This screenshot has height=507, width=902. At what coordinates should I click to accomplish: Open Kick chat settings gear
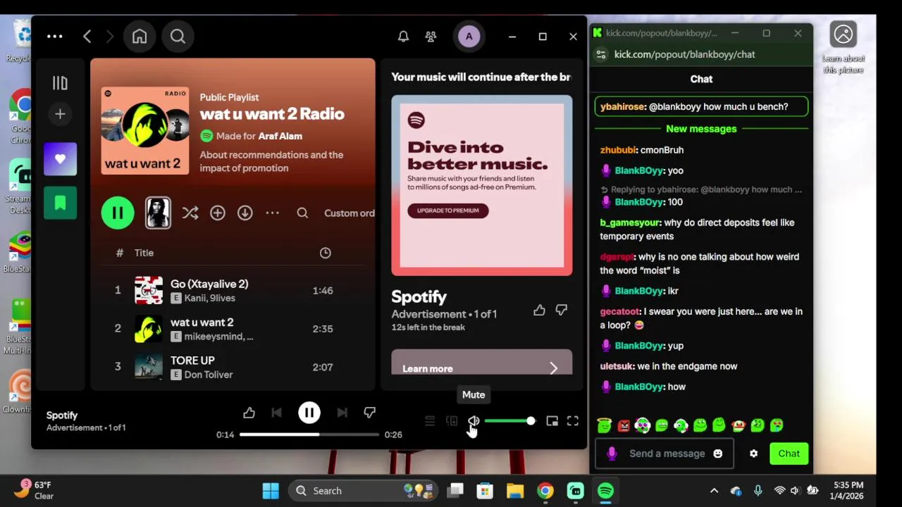click(754, 453)
